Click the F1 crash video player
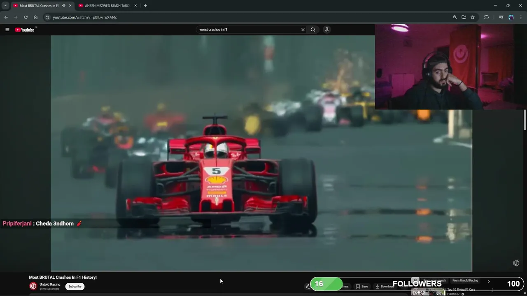Image resolution: width=527 pixels, height=296 pixels. tap(261, 153)
